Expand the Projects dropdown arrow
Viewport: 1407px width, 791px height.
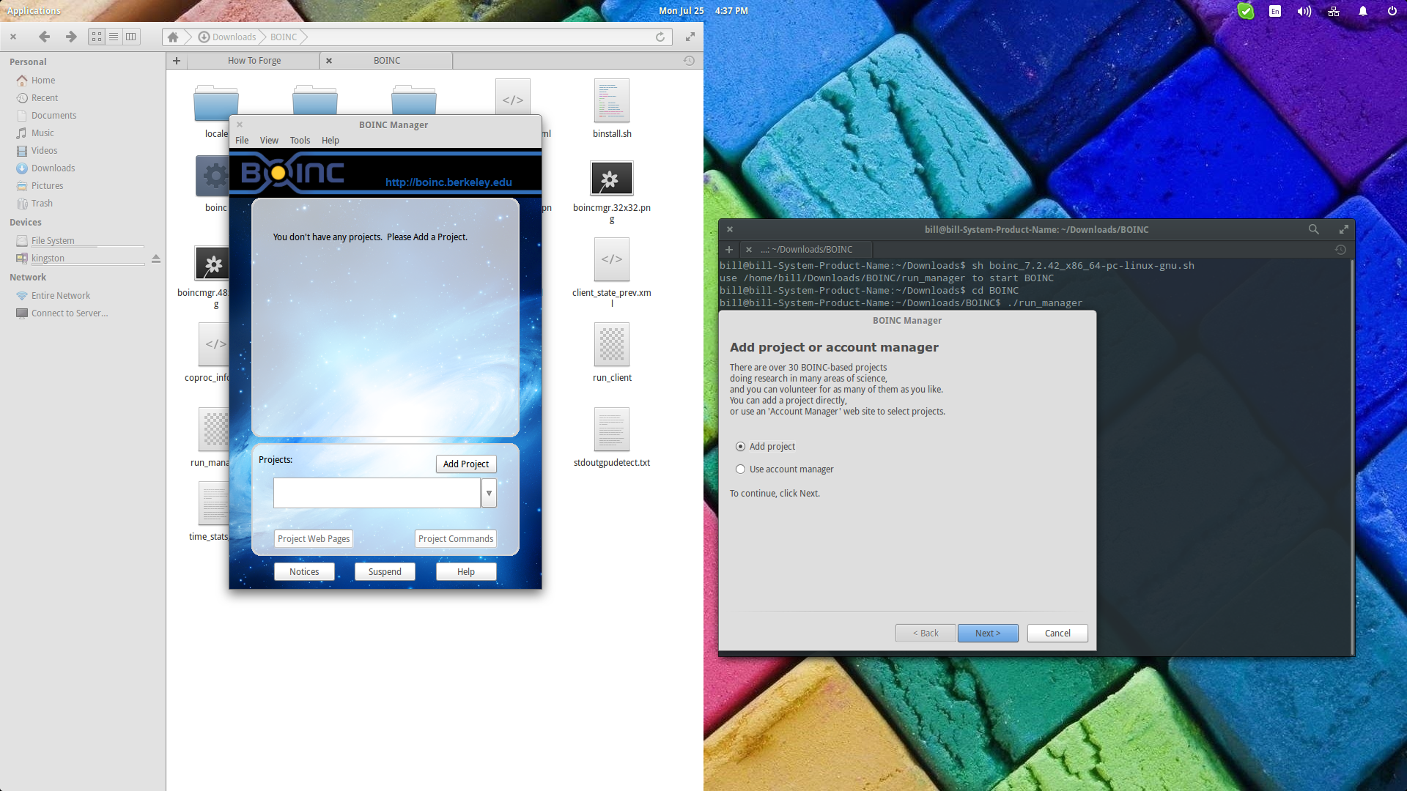[489, 493]
